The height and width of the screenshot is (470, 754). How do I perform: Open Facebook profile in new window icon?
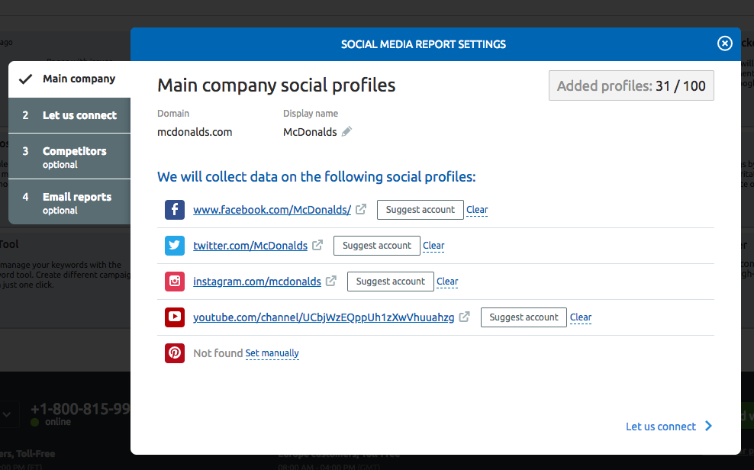[361, 209]
